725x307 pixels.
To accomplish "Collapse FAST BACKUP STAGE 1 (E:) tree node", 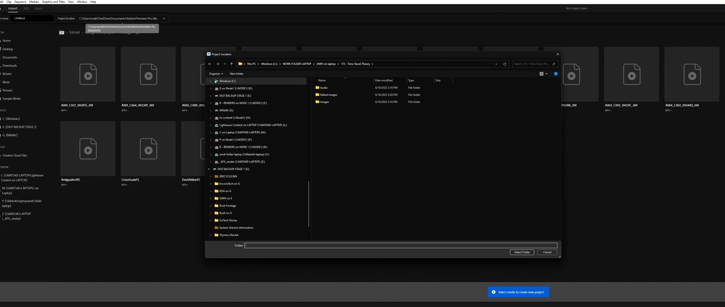I will tap(209, 169).
